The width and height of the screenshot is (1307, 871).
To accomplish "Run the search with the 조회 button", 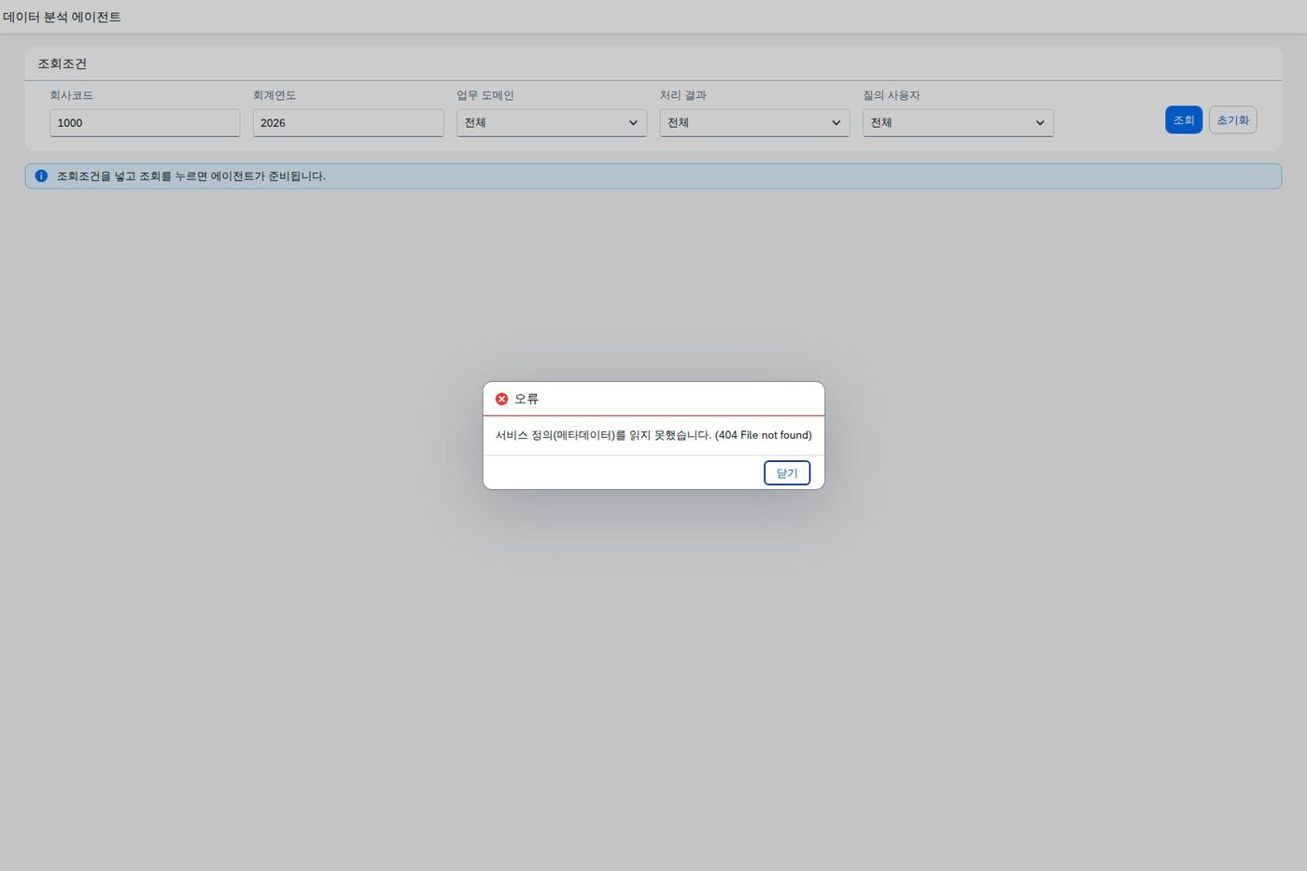I will coord(1183,119).
